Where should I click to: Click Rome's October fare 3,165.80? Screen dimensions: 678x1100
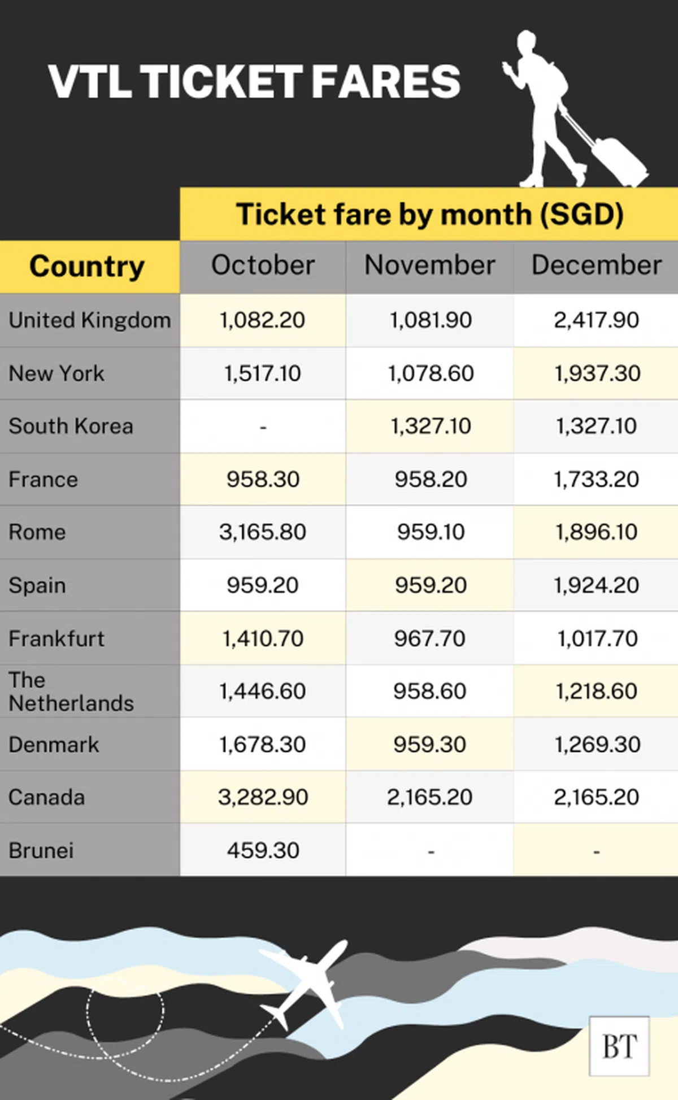pos(263,532)
